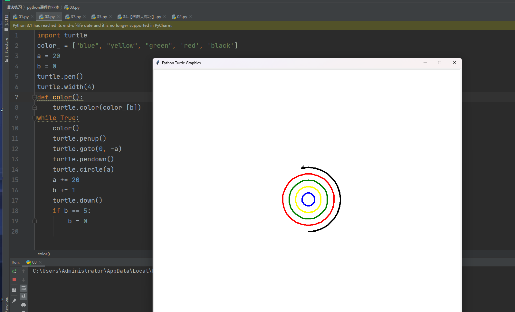Image resolution: width=515 pixels, height=312 pixels.
Task: Click on 'turtle.width(4)' line
Action: [66, 87]
